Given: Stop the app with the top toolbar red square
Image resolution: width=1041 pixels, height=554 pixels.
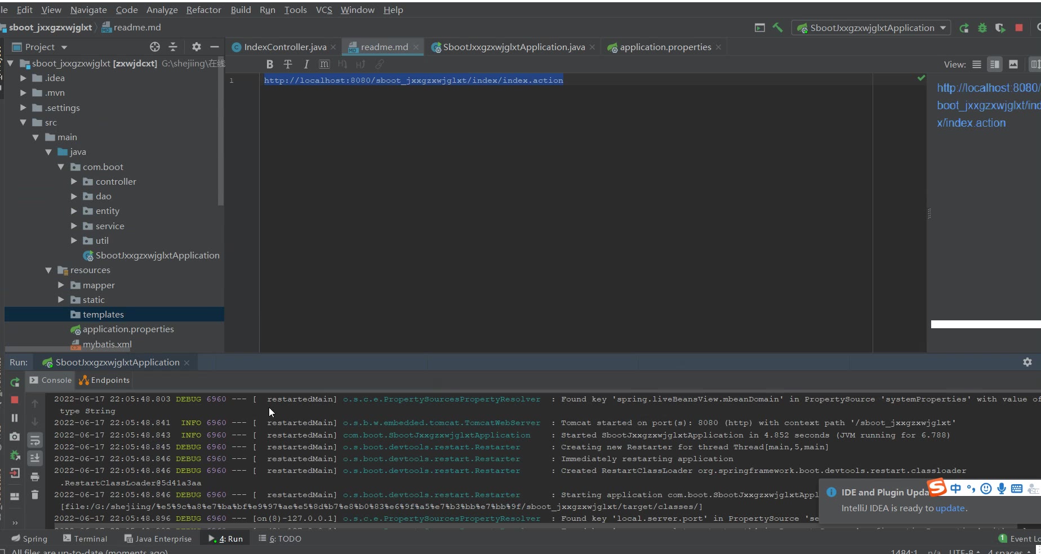Looking at the screenshot, I should (1018, 28).
